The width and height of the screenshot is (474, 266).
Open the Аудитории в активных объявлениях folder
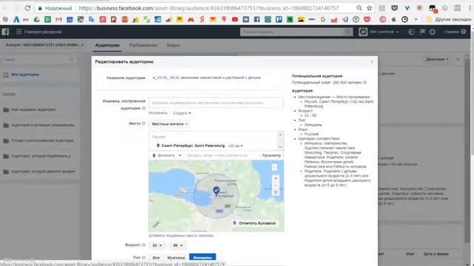coord(42,125)
